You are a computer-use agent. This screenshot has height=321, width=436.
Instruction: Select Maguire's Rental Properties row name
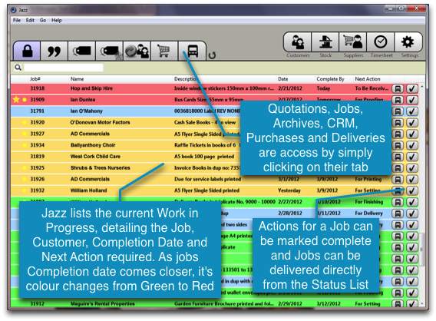(x=102, y=304)
